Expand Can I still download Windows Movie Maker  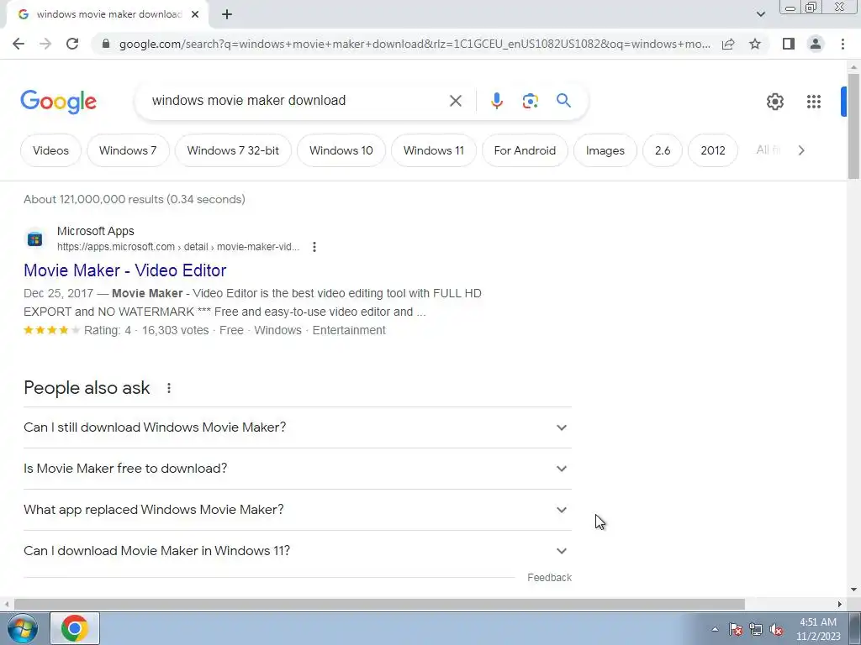pyautogui.click(x=297, y=427)
